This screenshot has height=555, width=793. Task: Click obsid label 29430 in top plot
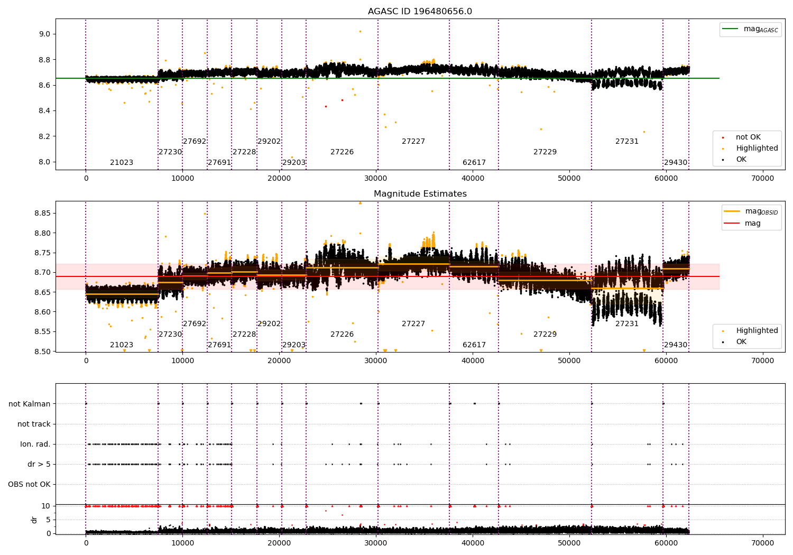676,163
